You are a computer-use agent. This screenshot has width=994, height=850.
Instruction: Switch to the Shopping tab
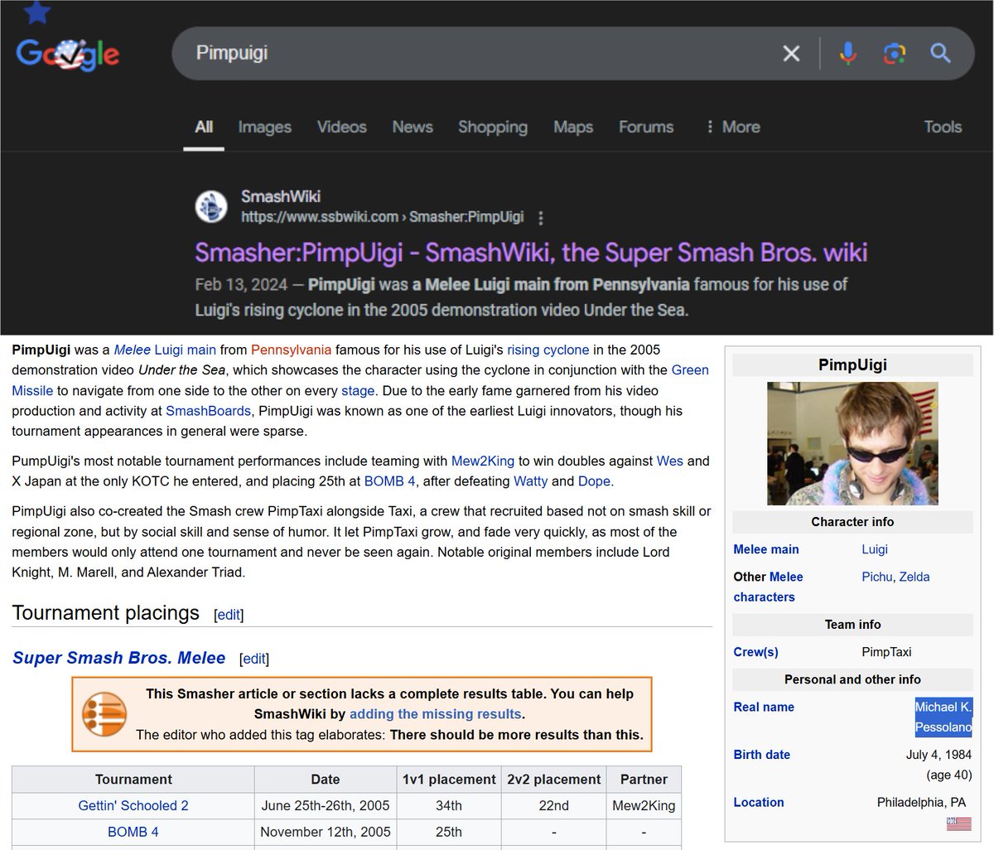493,127
